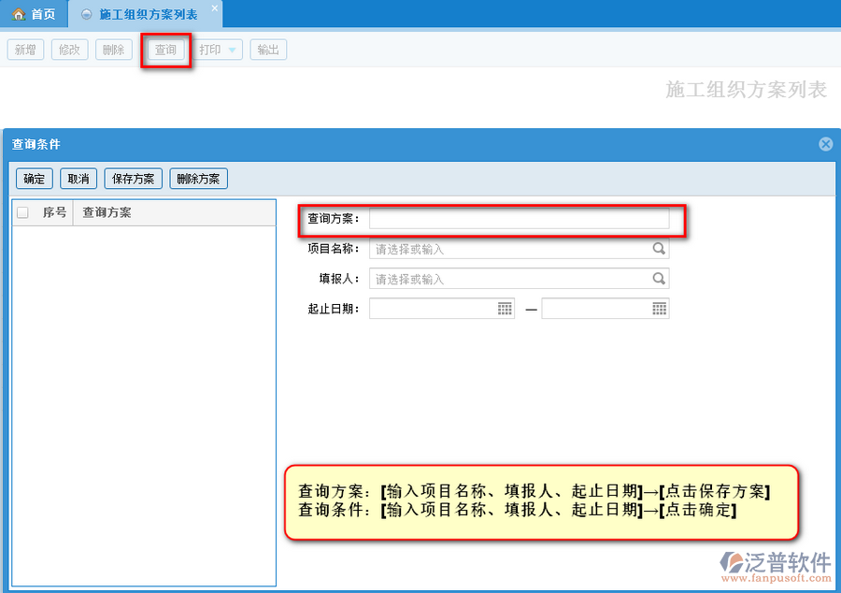This screenshot has height=593, width=841.
Task: Click the home icon on 首页 tab
Action: (19, 14)
